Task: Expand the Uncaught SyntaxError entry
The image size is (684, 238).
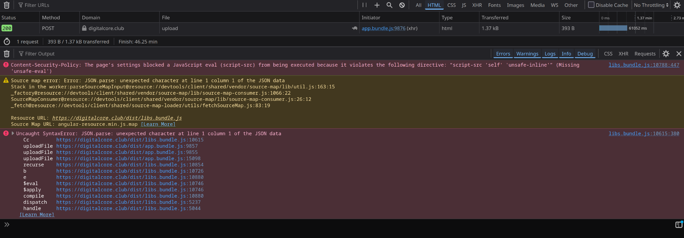Action: [x=13, y=134]
